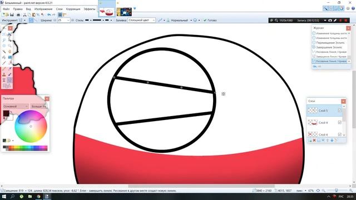
Task: Select the Paintbrush tool
Action: [4, 63]
